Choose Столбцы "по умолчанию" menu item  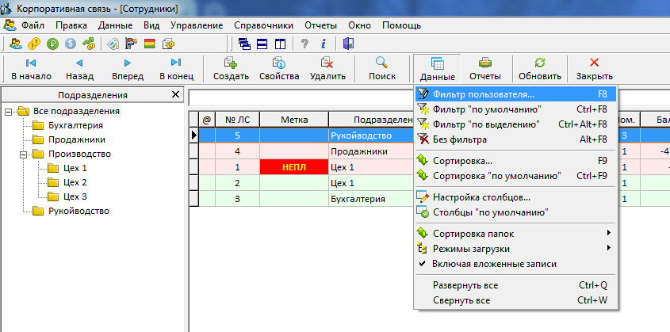[x=515, y=212]
